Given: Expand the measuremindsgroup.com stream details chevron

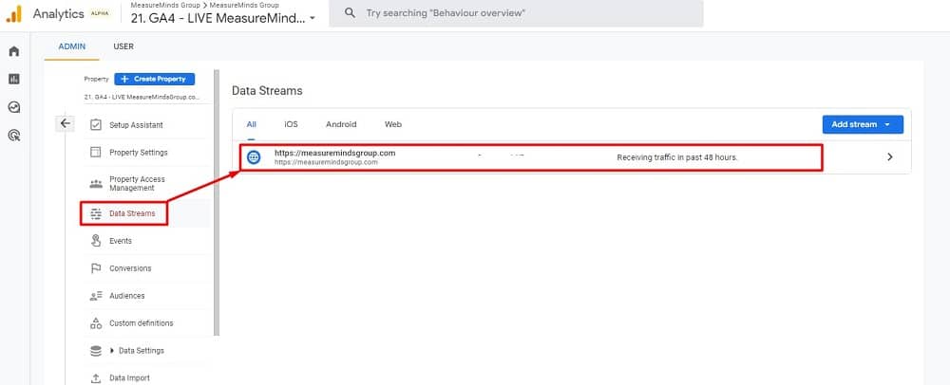Looking at the screenshot, I should [889, 157].
